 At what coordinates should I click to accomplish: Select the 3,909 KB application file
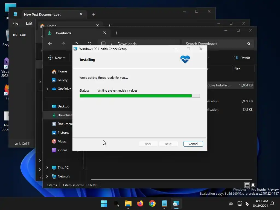click(230, 101)
